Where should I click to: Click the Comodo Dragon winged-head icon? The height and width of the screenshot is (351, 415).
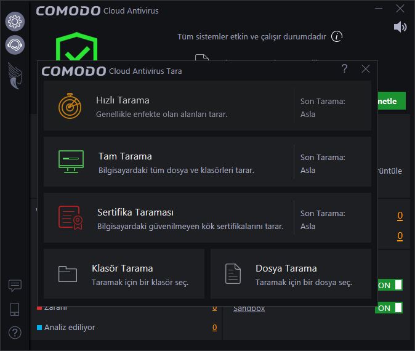point(15,76)
